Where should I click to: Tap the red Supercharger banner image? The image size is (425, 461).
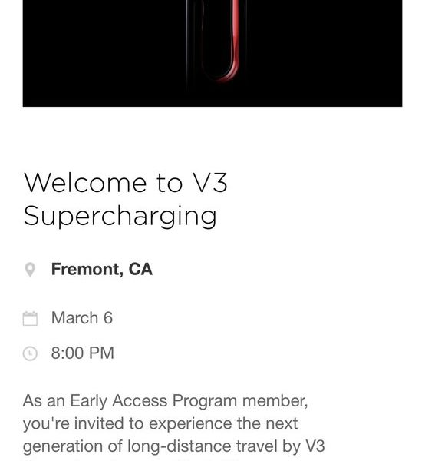212,53
